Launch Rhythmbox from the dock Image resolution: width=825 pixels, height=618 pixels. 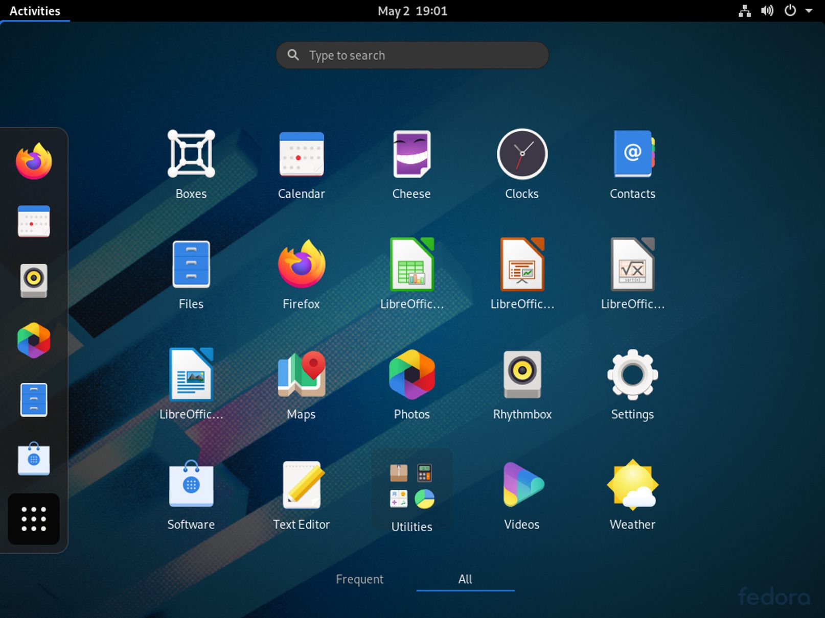(x=34, y=280)
